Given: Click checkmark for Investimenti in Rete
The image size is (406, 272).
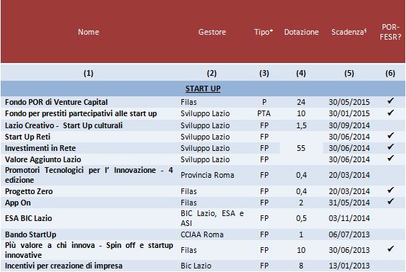Looking at the screenshot, I should tap(390, 147).
